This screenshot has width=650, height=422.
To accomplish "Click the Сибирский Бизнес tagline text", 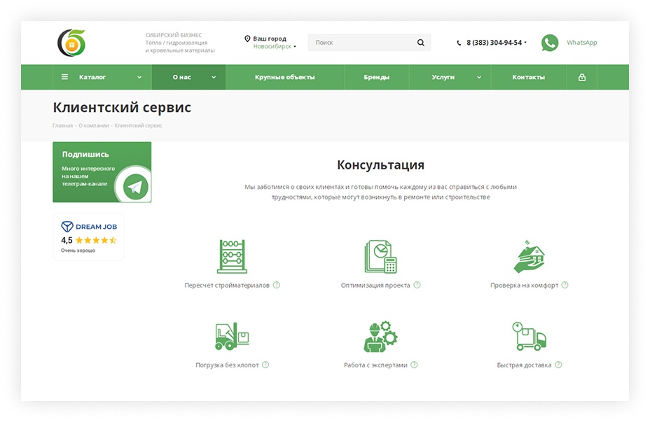I will click(180, 43).
